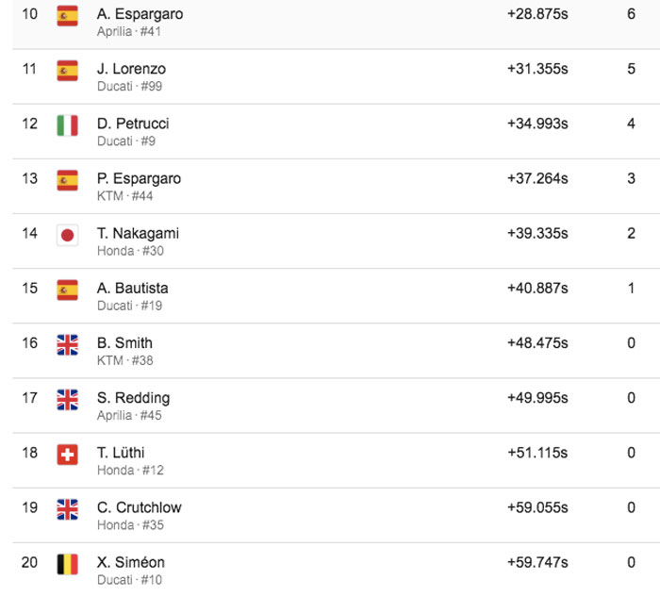This screenshot has width=660, height=597.
Task: Click position number 17
Action: [x=29, y=398]
